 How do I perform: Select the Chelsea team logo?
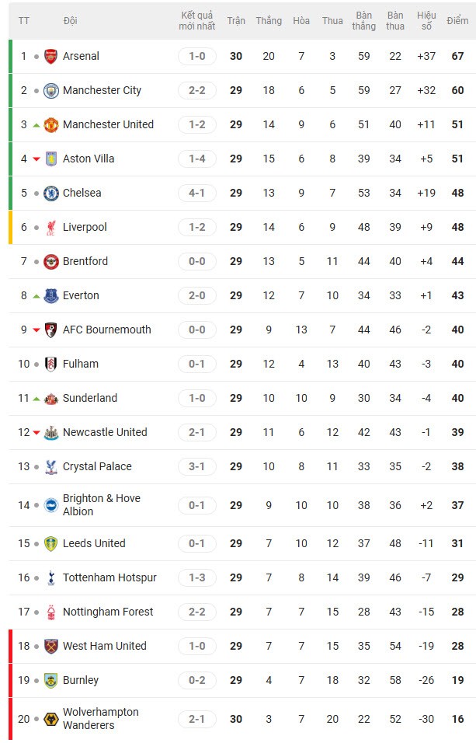pos(50,193)
